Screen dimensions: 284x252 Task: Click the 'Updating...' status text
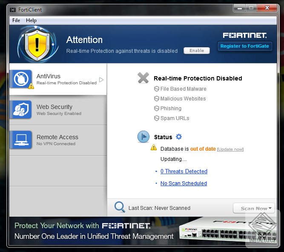click(173, 159)
